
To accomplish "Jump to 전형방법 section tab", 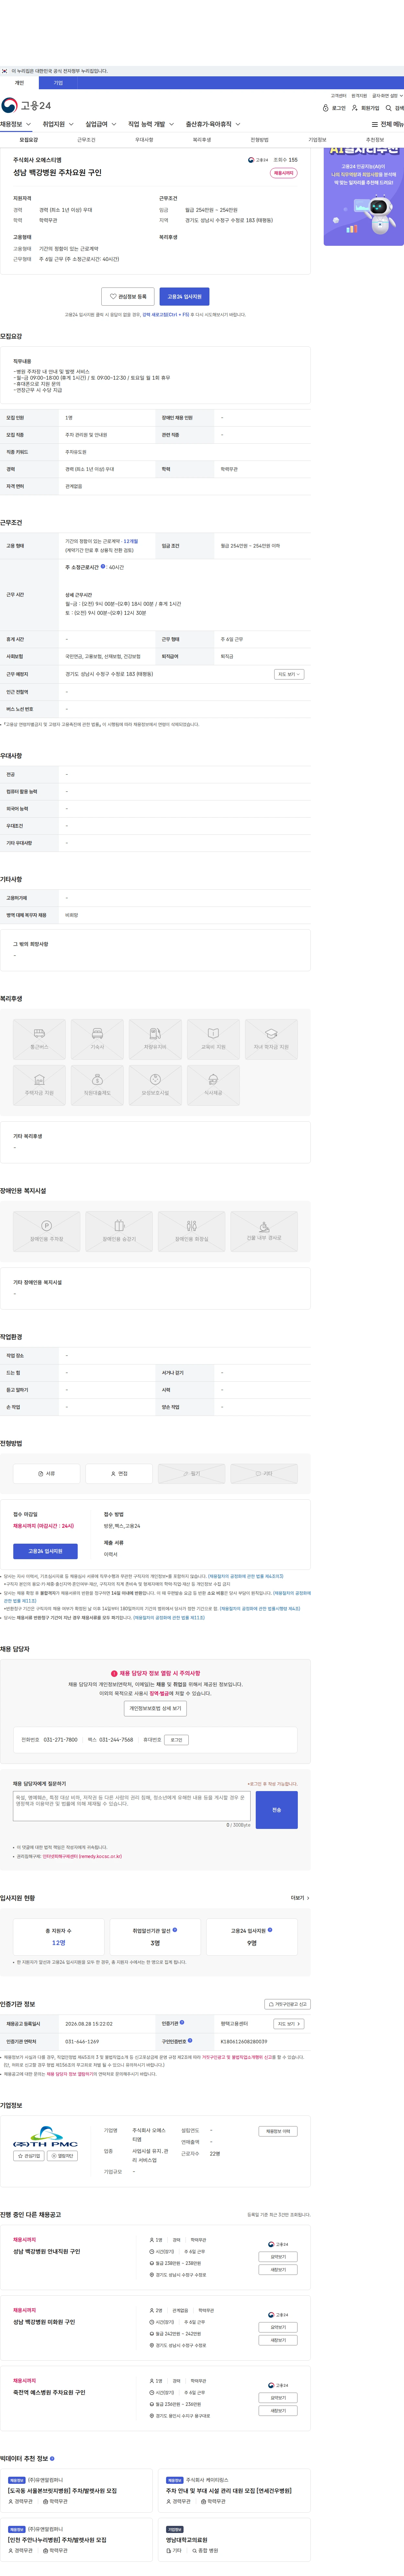I will coord(260,140).
